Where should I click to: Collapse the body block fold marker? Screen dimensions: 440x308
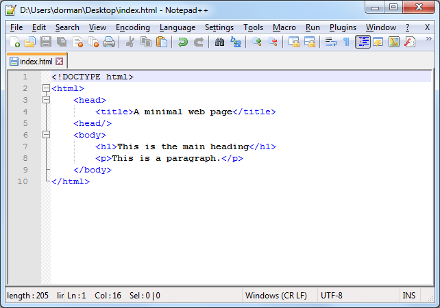(47, 135)
